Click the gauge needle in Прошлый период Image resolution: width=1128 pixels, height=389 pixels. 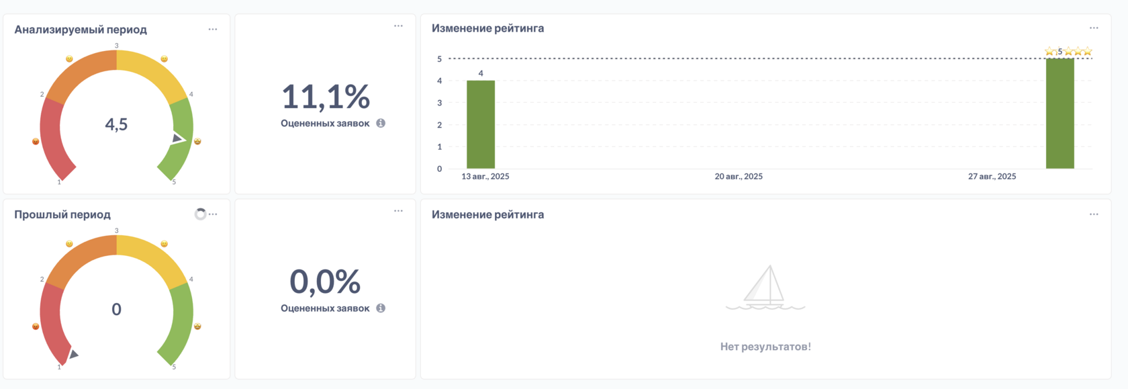[73, 354]
